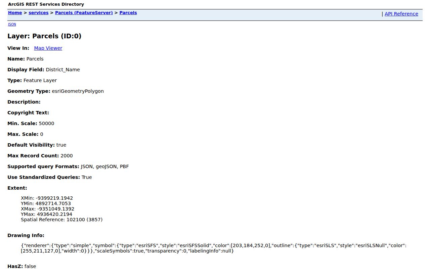Click the Name: Parcels line
Image resolution: width=430 pixels, height=269 pixels.
point(25,59)
